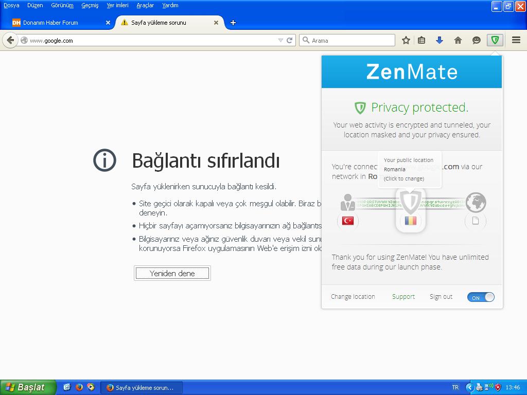The image size is (527, 395).
Task: Click Sign out in ZenMate panel
Action: tap(441, 297)
